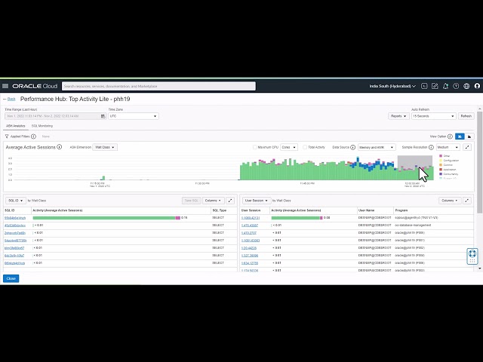The height and width of the screenshot is (362, 483).
Task: Click the Applied Filters funnel icon
Action: click(7, 137)
